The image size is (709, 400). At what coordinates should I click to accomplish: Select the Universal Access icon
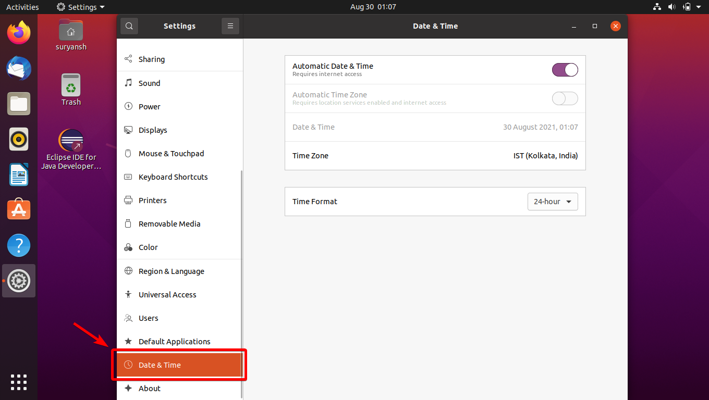(x=128, y=294)
